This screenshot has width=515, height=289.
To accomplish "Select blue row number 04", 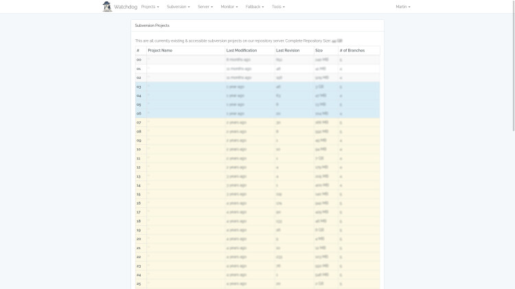I will 257,95.
